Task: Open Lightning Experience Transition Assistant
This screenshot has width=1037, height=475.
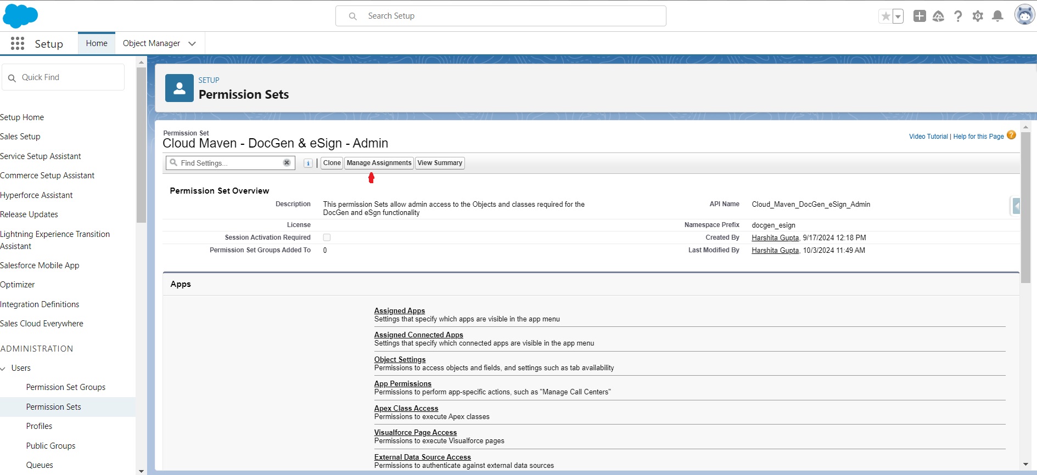Action: (55, 240)
